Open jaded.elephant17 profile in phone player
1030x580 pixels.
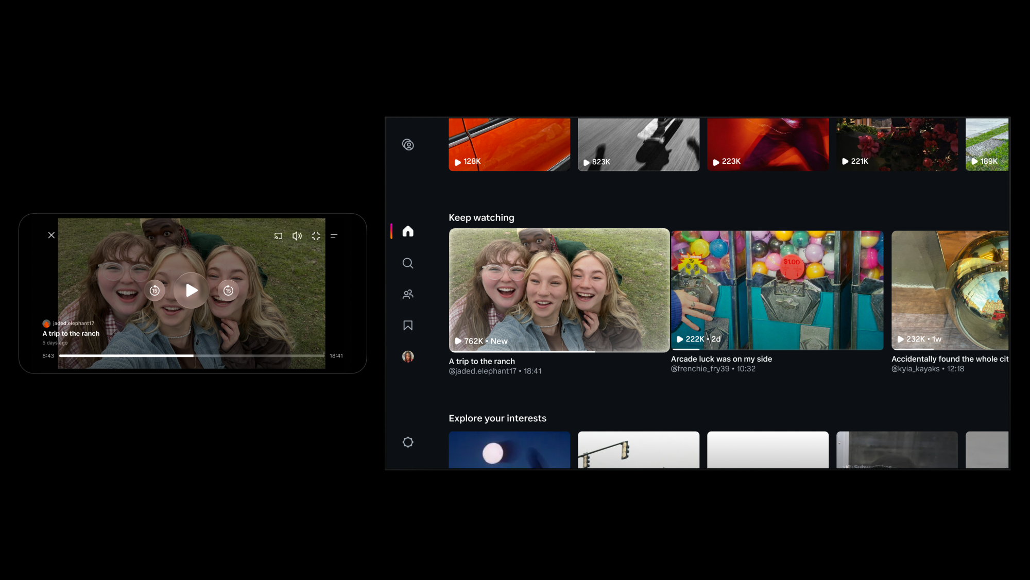68,323
